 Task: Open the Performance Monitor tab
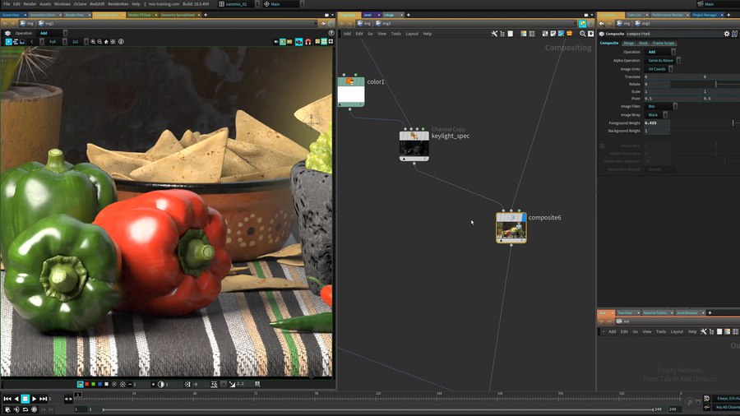click(x=668, y=15)
